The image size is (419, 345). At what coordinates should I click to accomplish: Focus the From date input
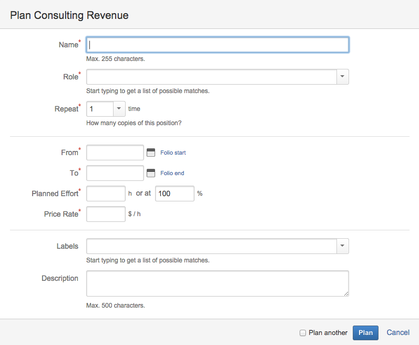(115, 153)
